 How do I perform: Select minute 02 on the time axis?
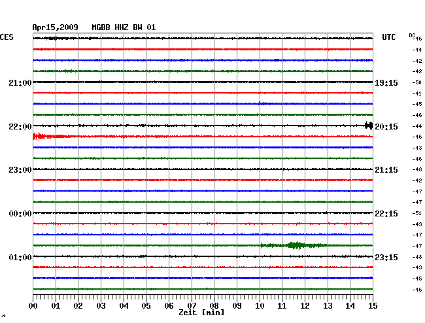coord(78,306)
